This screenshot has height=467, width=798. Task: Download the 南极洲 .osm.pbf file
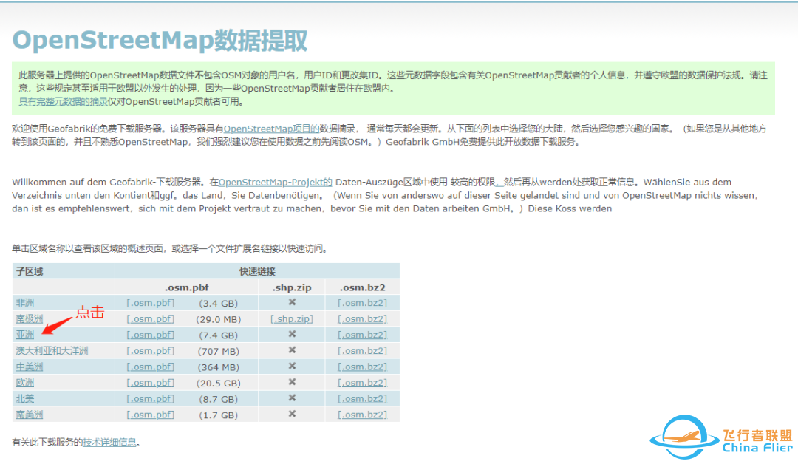pyautogui.click(x=151, y=319)
